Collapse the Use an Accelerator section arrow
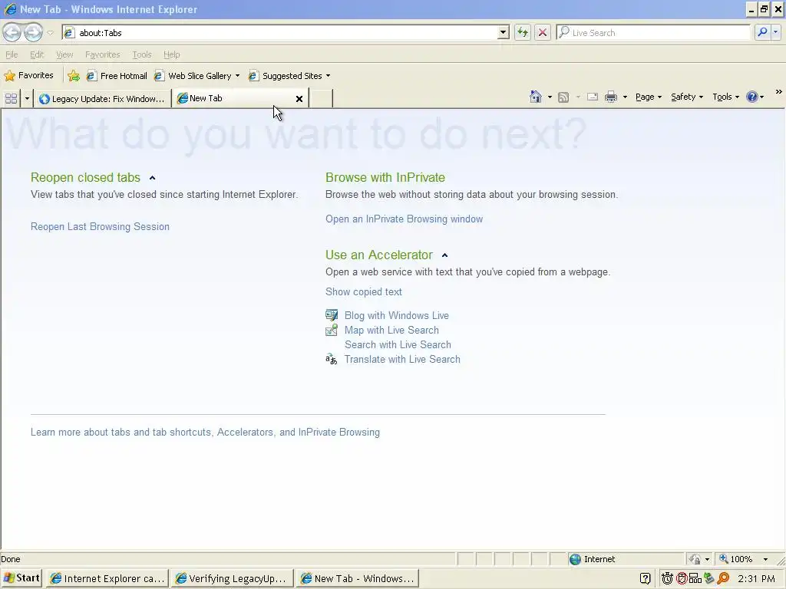The image size is (786, 589). (444, 255)
